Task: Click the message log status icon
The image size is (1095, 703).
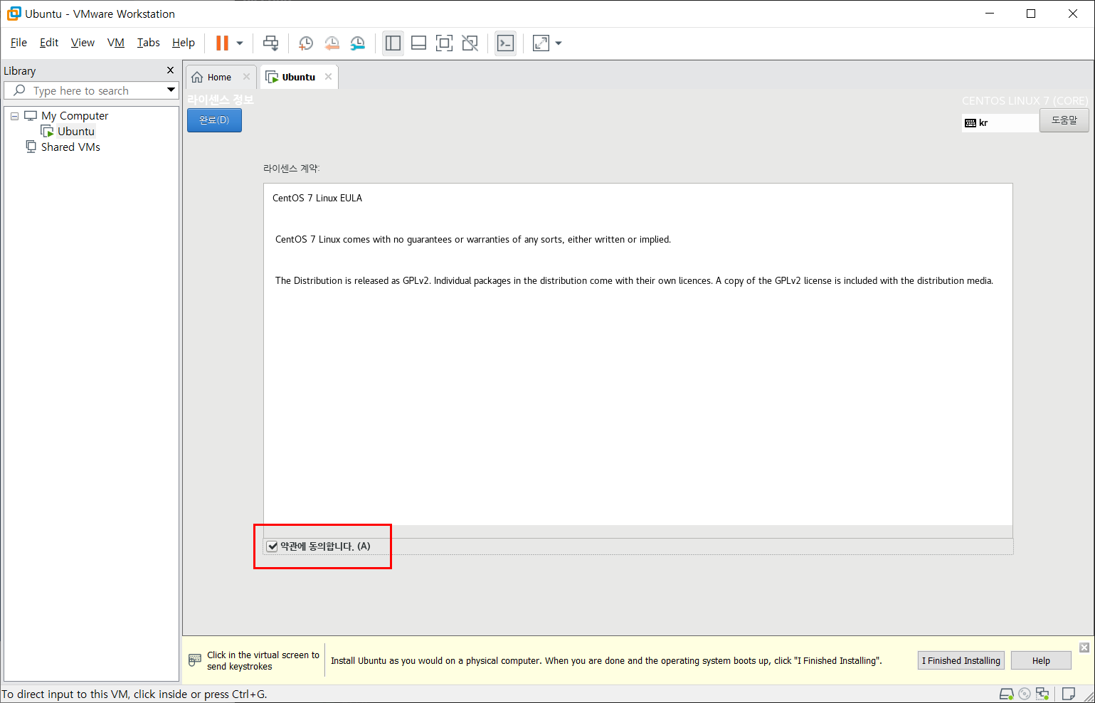Action: point(1068,693)
